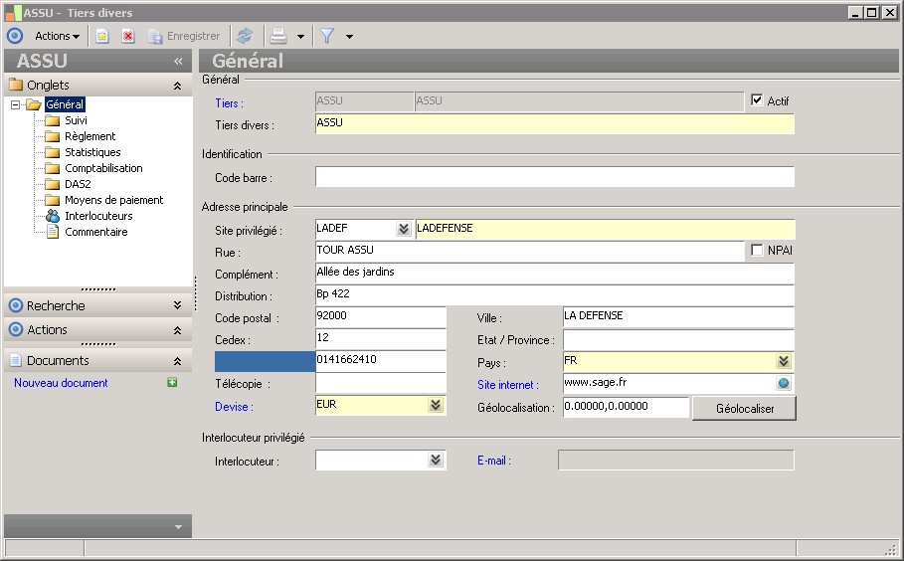Image resolution: width=904 pixels, height=561 pixels.
Task: Open Interlocuteurs in the Onglets tree
Action: [98, 216]
